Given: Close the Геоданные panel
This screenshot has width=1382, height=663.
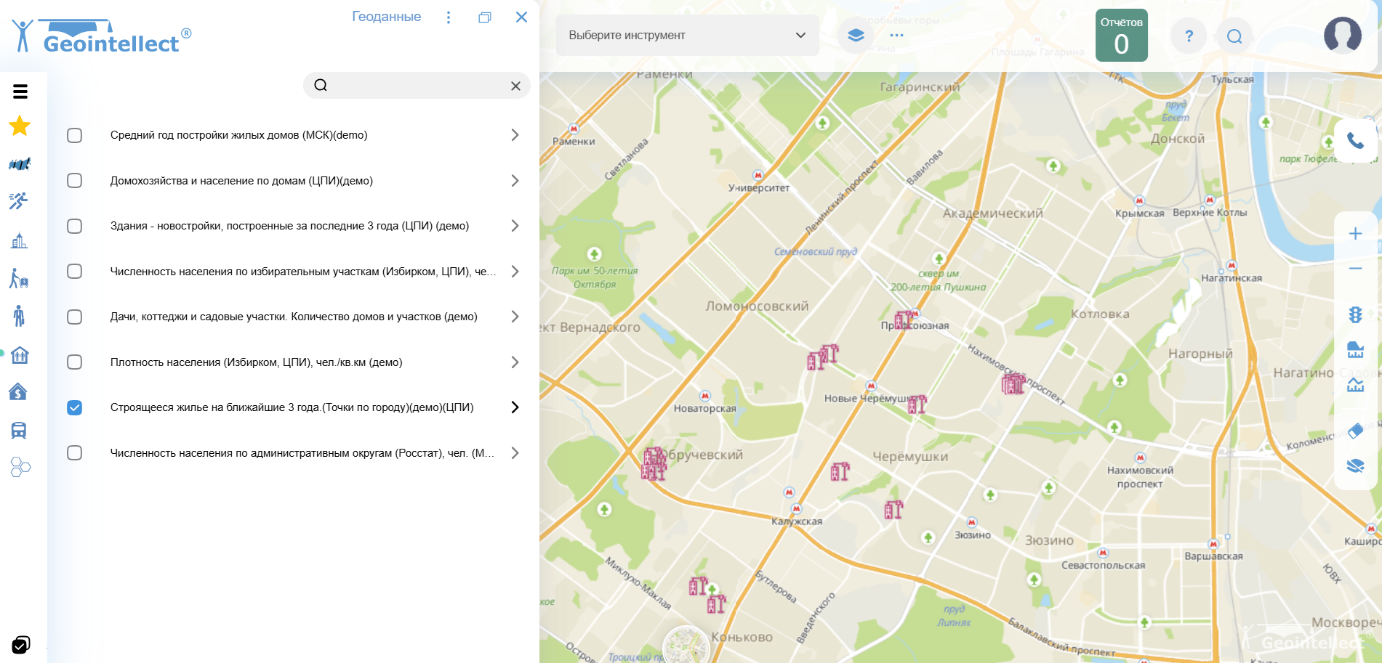Looking at the screenshot, I should (521, 17).
